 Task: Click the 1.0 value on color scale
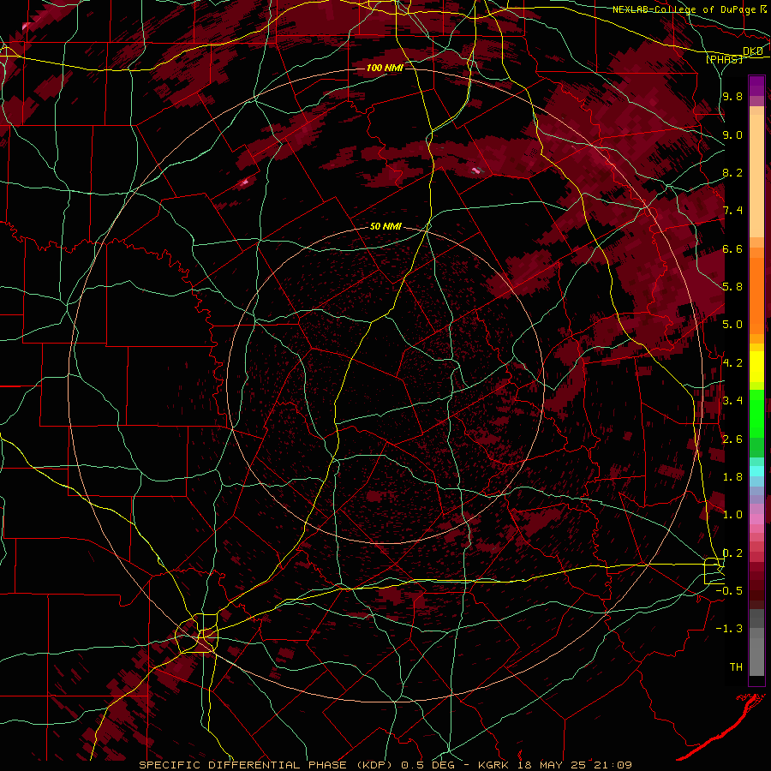click(x=732, y=515)
